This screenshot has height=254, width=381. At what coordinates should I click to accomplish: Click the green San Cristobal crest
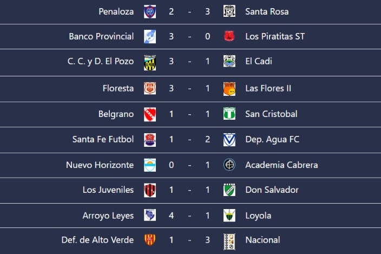[x=229, y=114]
